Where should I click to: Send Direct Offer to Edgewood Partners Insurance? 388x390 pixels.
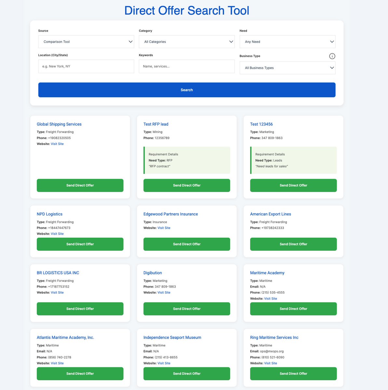coord(187,244)
